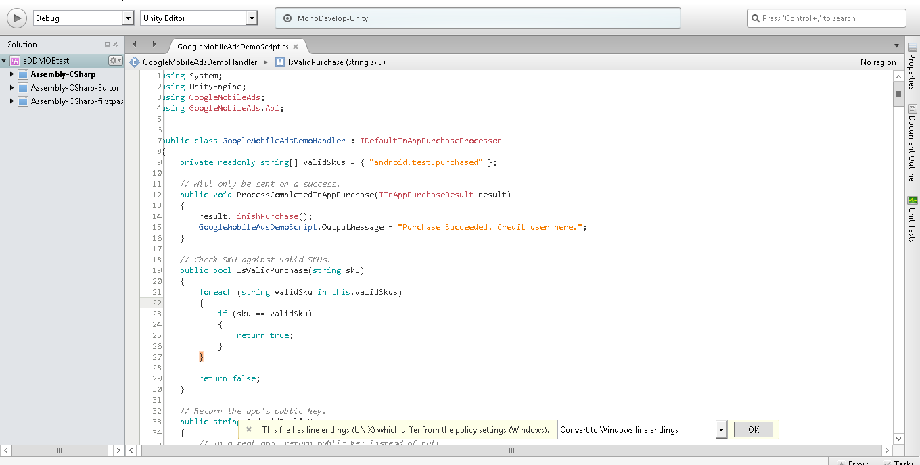
Task: Select the Assembly-CSharp-firstpass project
Action: pyautogui.click(x=76, y=101)
